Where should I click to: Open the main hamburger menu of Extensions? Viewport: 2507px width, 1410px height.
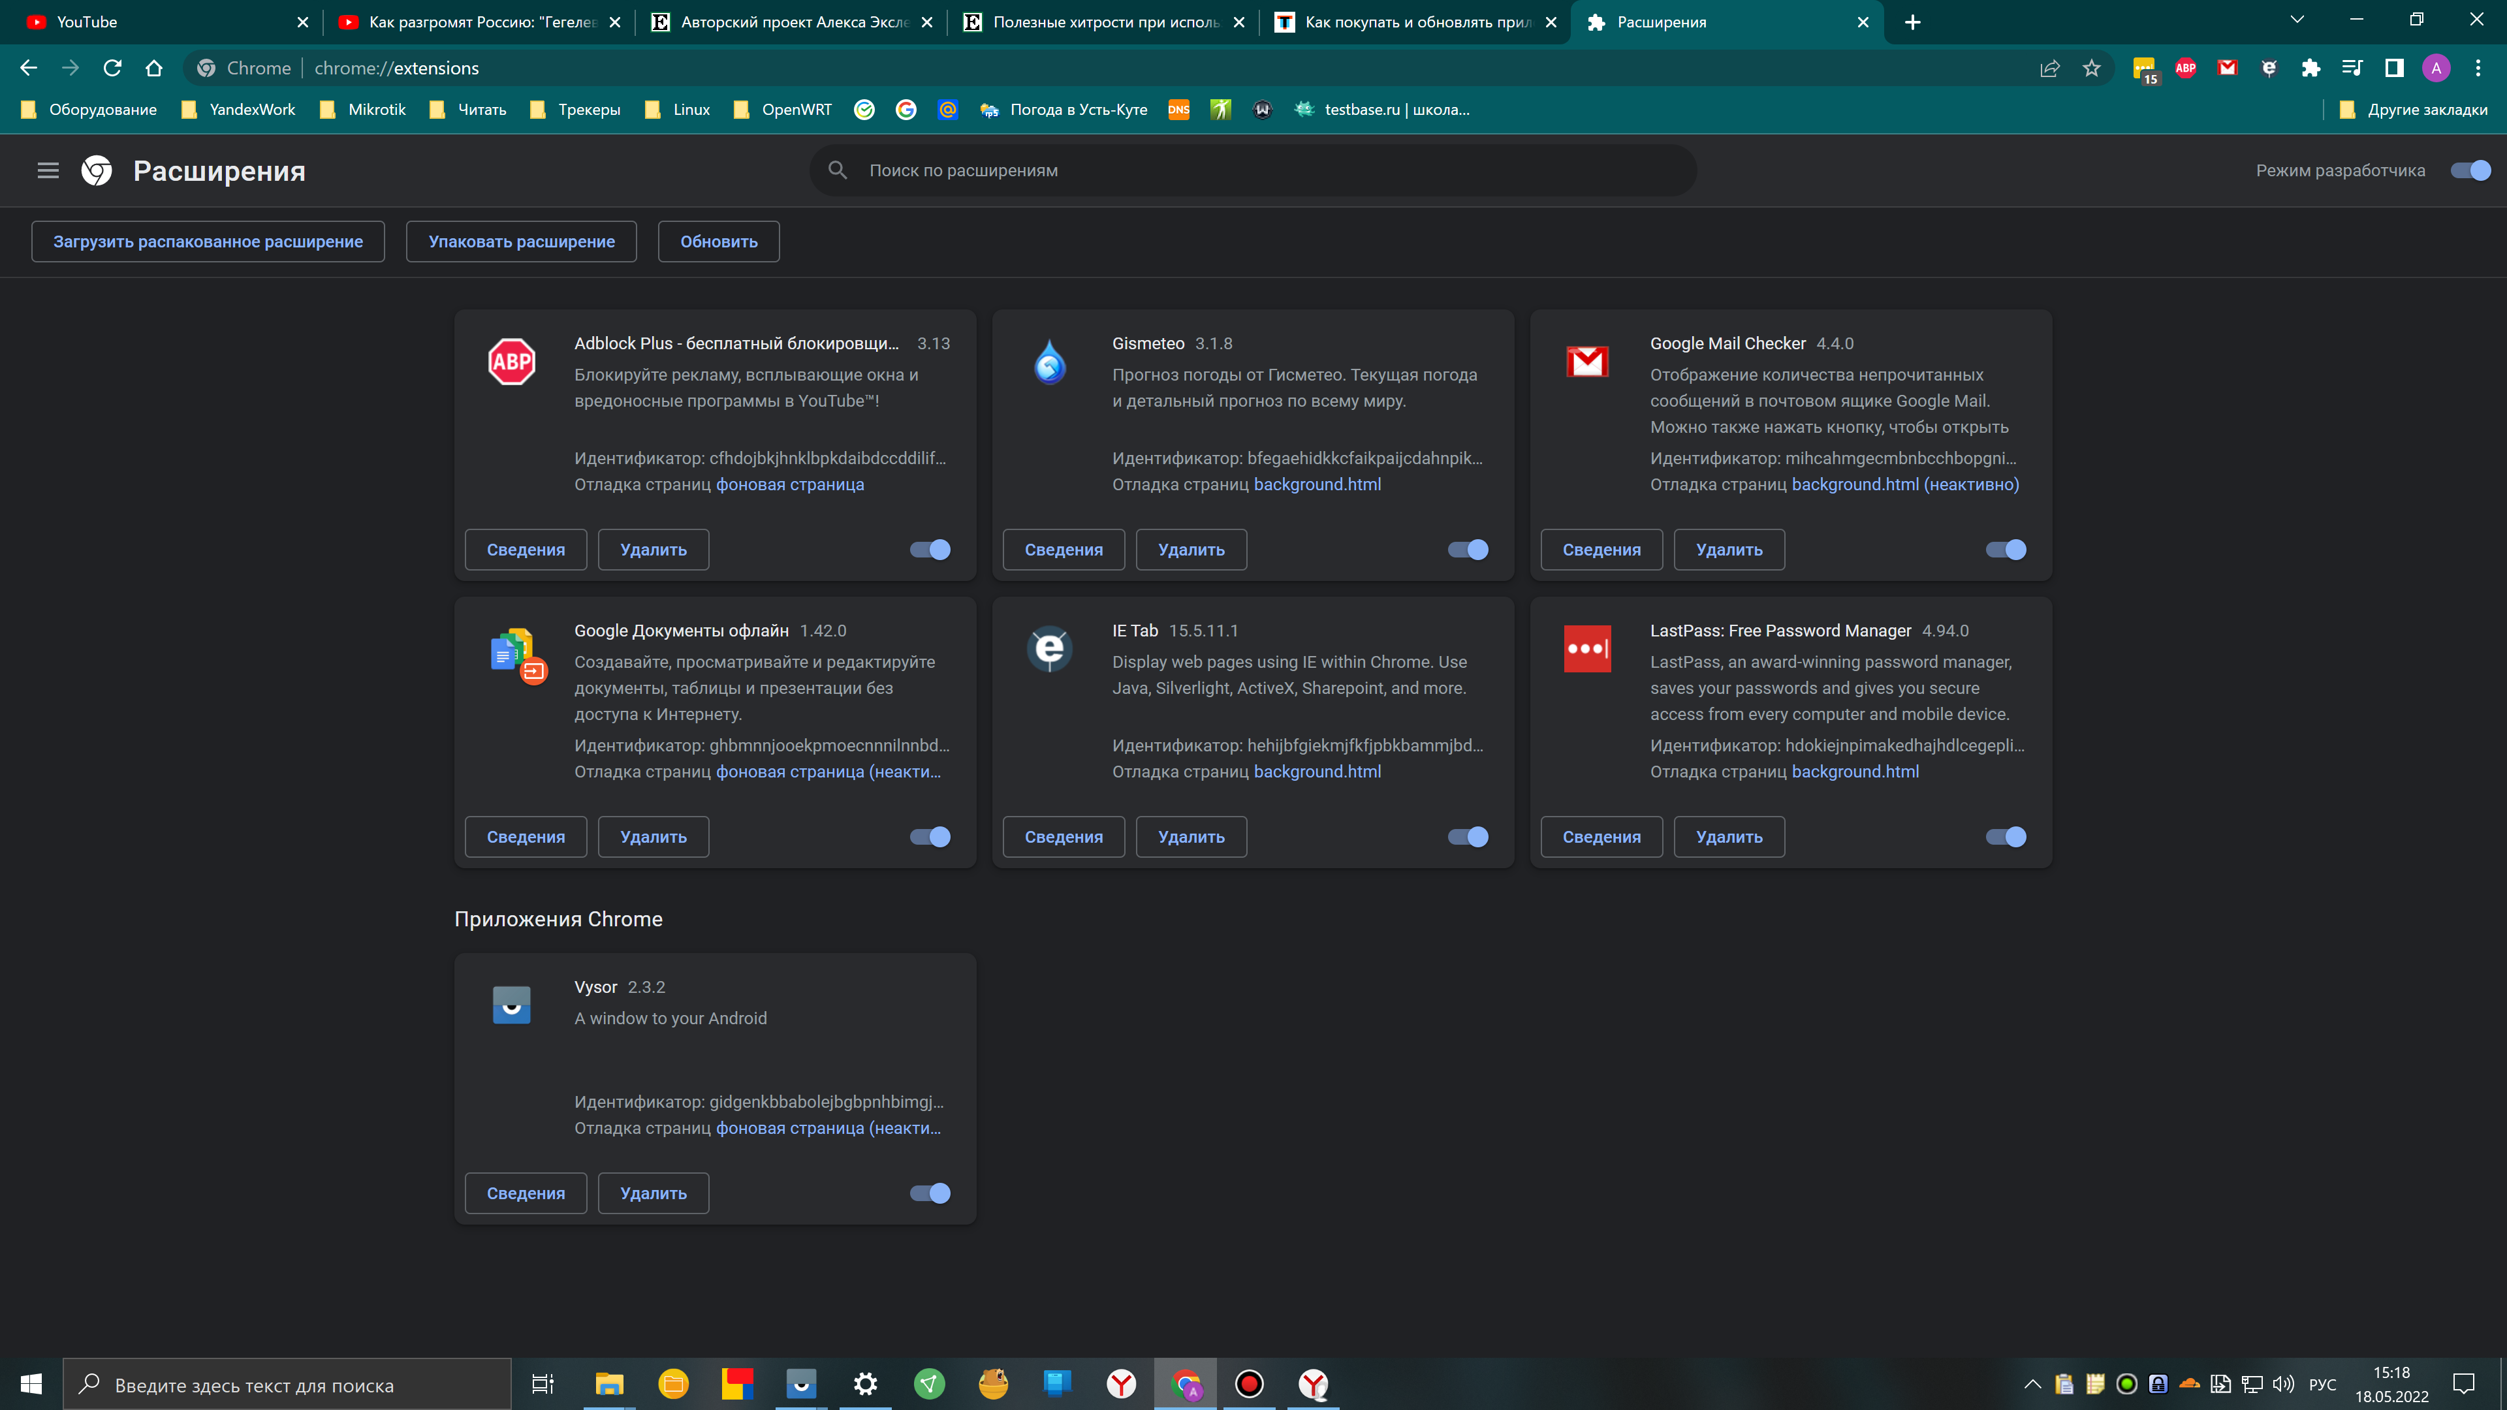[48, 170]
